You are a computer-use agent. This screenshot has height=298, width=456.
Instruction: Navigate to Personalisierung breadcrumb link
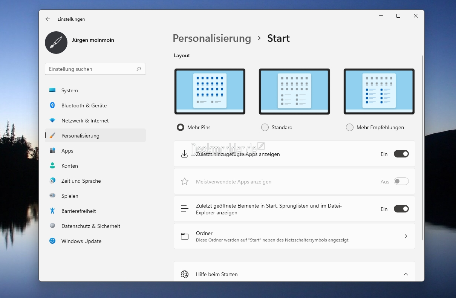(212, 38)
